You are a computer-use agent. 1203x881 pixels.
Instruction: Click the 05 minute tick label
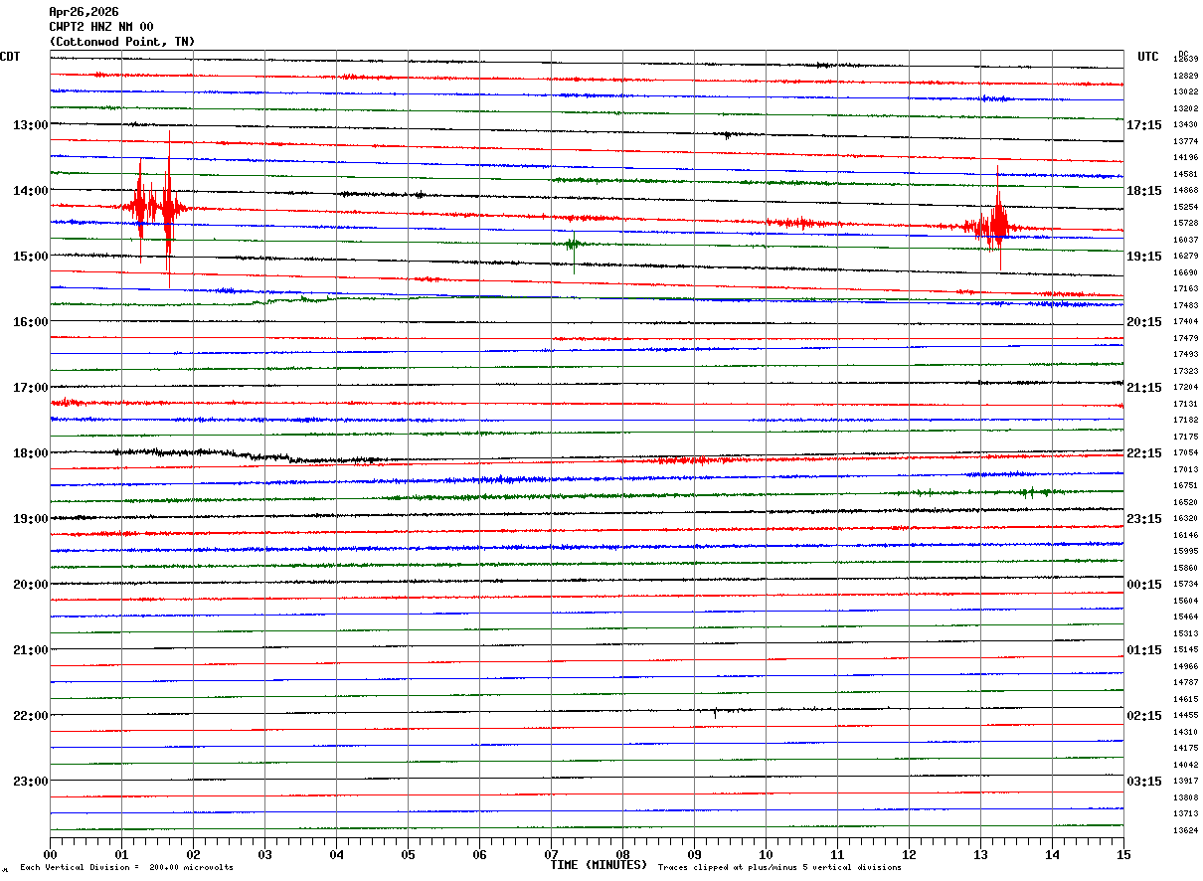point(408,854)
